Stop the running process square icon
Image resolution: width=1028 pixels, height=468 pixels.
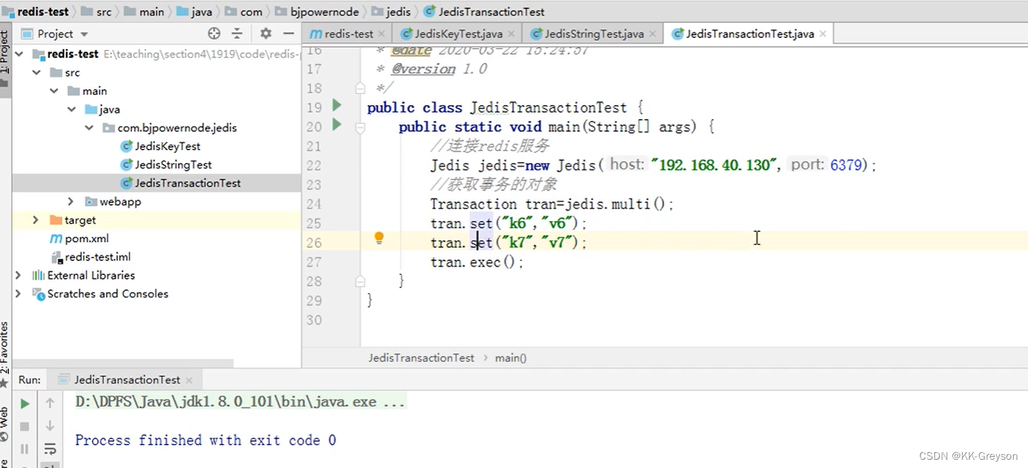pos(25,426)
